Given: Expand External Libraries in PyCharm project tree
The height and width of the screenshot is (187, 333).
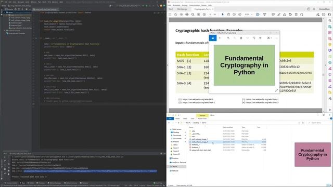Looking at the screenshot, I should [5, 31].
